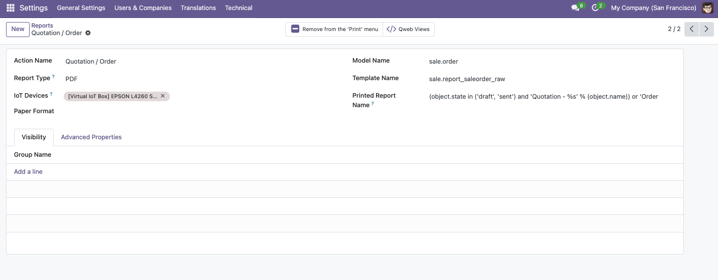Click the 2 / 2 pager counter
The height and width of the screenshot is (280, 718).
(x=674, y=29)
